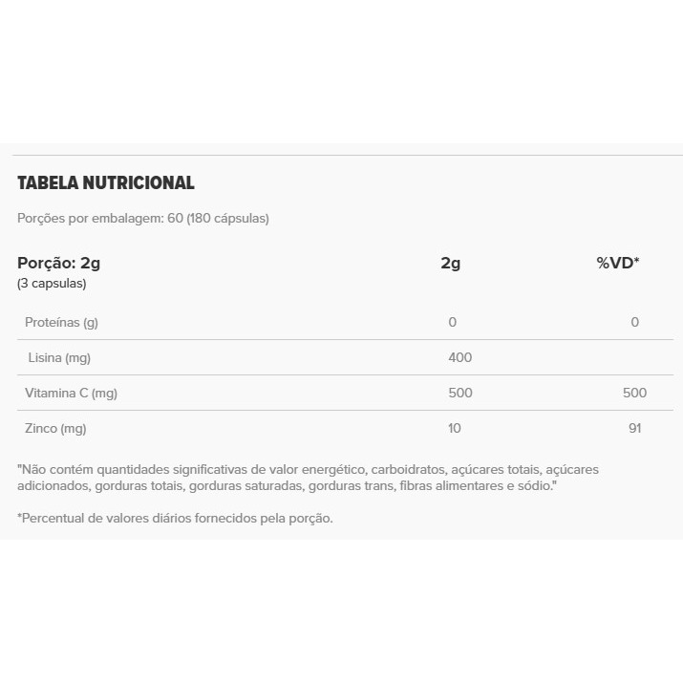Click the standalone '2g' column header
The height and width of the screenshot is (683, 683).
(x=450, y=263)
